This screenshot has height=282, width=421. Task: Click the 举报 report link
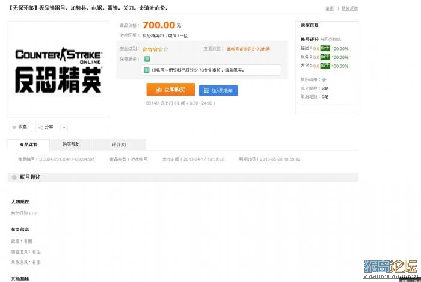pos(330,8)
